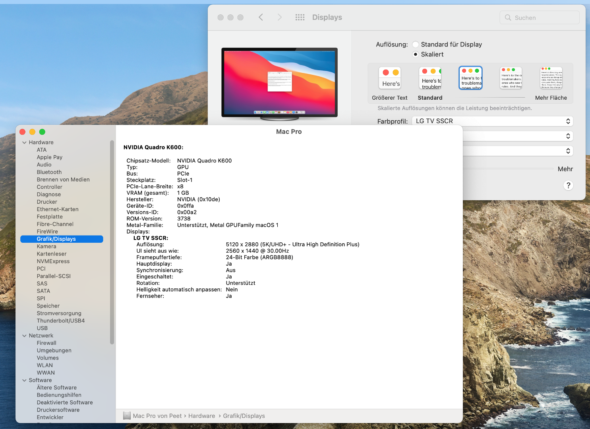The image size is (590, 429).
Task: Click Mac Pro von Peet in path bar
Action: 157,416
